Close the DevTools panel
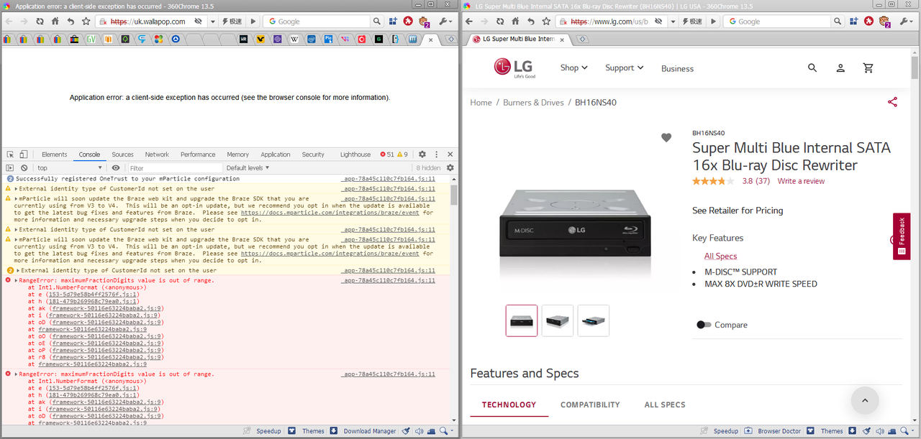The image size is (921, 439). pyautogui.click(x=450, y=154)
